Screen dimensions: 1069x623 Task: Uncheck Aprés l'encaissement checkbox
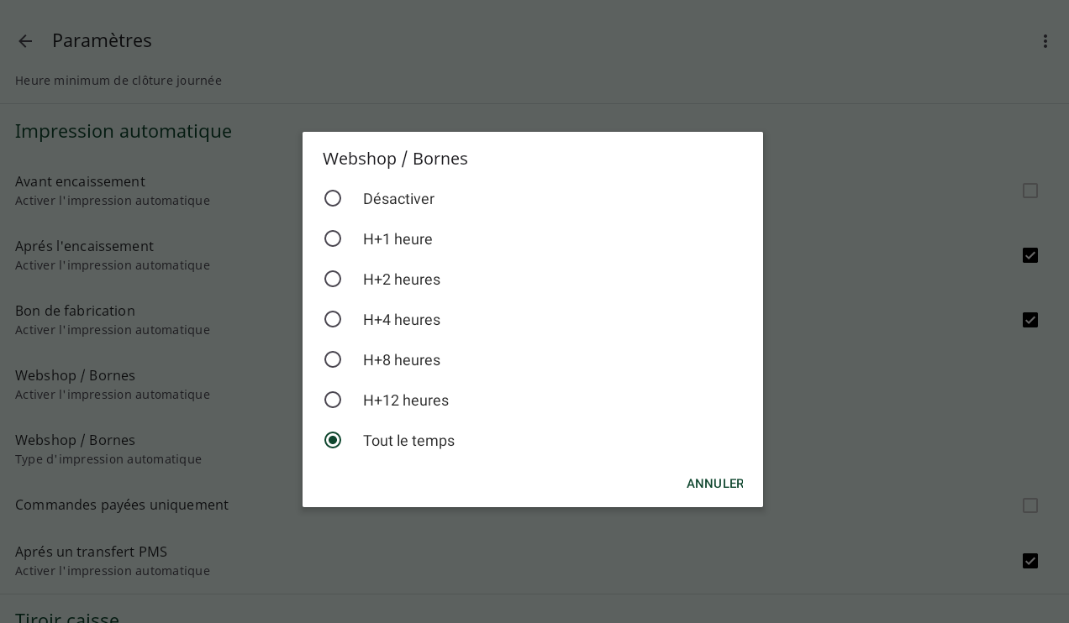1030,255
